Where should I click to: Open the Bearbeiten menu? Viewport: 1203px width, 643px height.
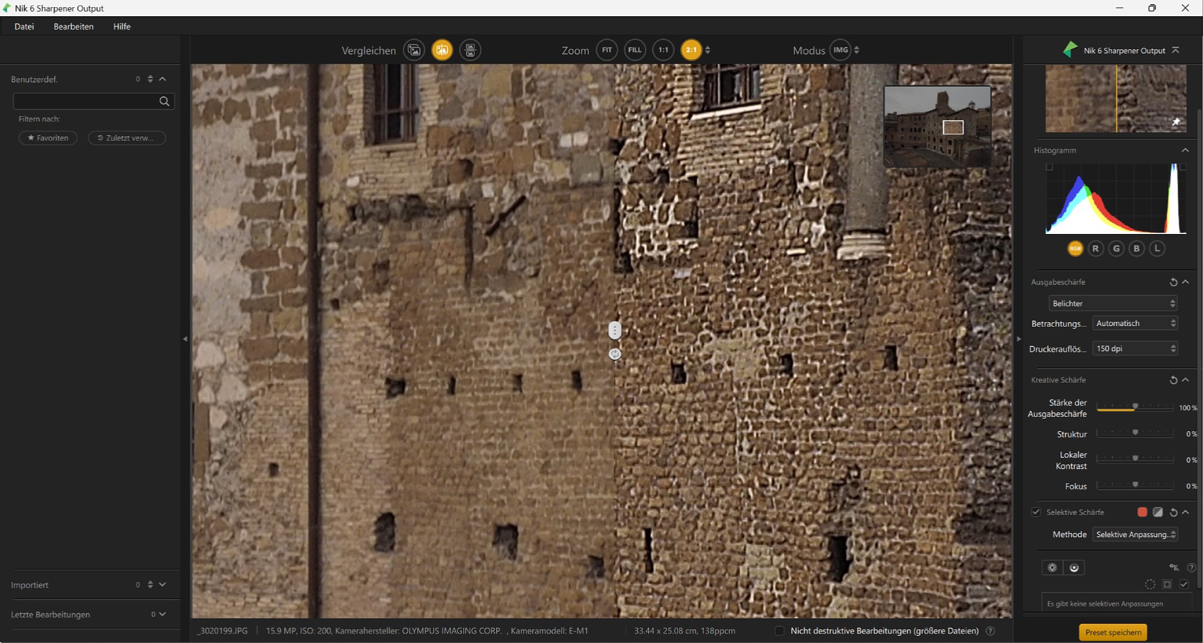coord(73,26)
